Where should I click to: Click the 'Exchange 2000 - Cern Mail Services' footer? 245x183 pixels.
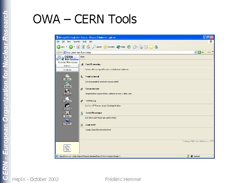tap(198, 141)
